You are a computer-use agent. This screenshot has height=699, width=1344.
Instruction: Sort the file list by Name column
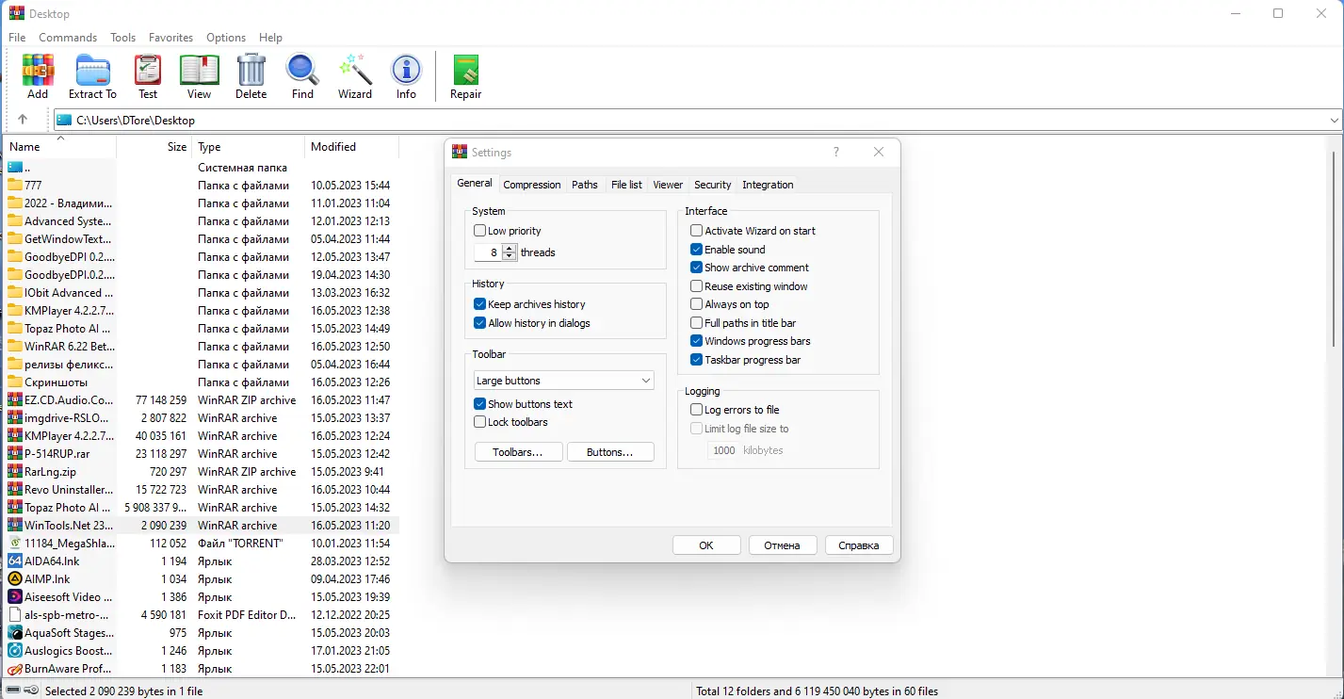point(59,147)
